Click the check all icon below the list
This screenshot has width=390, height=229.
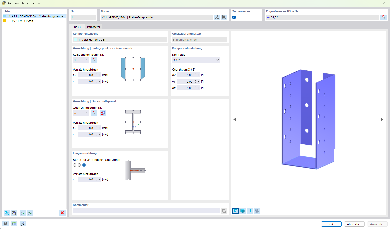click(23, 213)
